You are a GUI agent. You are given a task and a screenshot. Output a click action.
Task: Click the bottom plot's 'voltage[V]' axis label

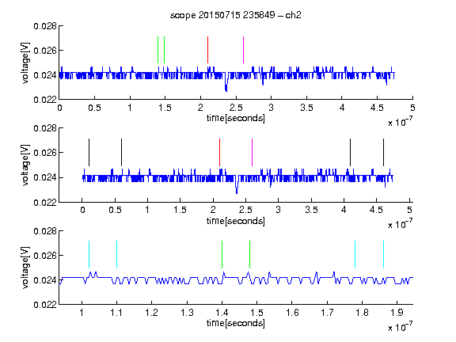point(25,268)
